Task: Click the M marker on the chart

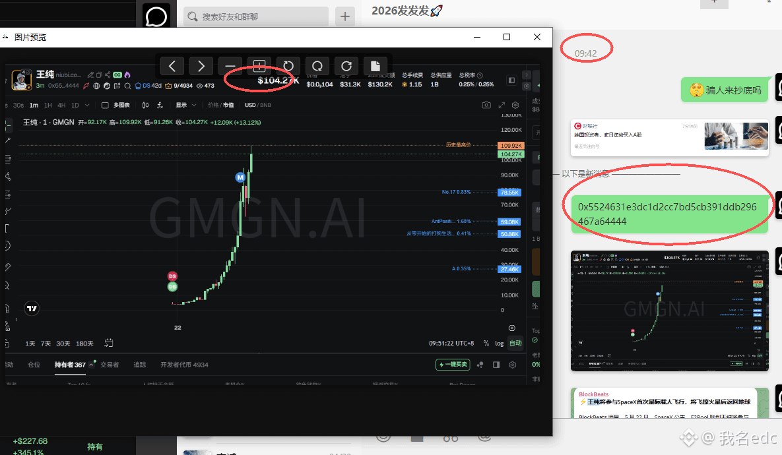Action: [240, 177]
